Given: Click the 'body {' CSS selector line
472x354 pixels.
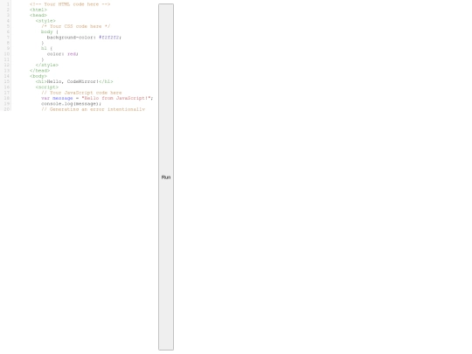Looking at the screenshot, I should [x=50, y=31].
